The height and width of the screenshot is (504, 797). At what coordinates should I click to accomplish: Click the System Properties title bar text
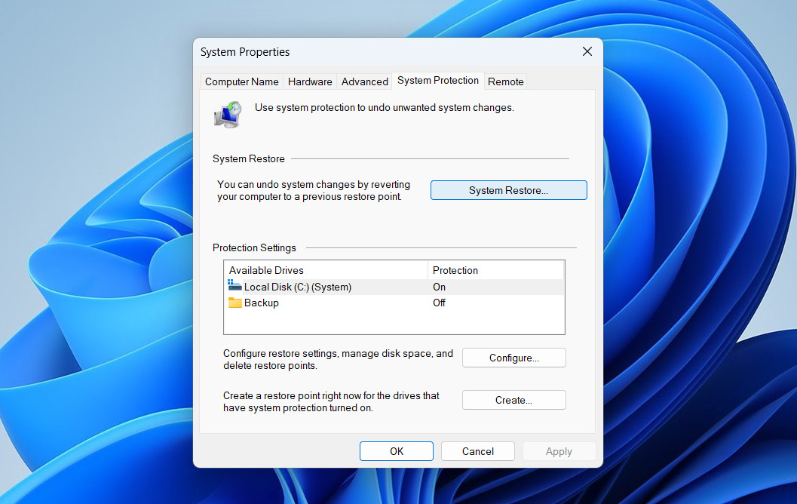[x=245, y=52]
